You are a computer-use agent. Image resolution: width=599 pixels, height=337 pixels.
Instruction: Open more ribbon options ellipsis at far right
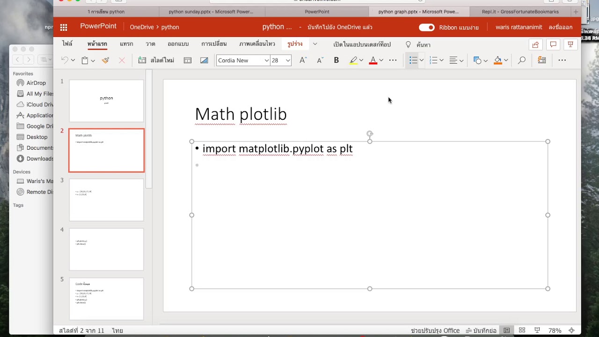(562, 60)
